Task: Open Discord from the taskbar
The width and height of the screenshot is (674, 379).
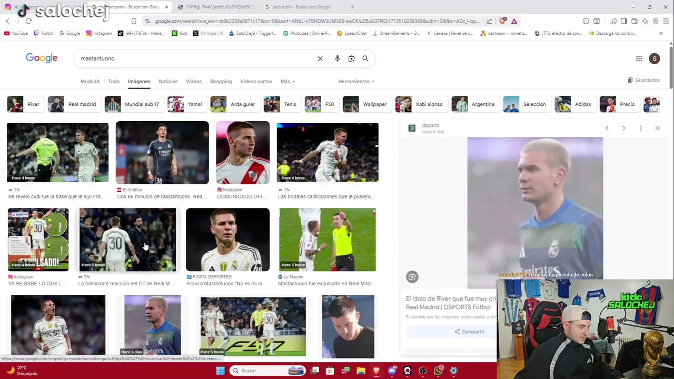Action: coord(392,371)
